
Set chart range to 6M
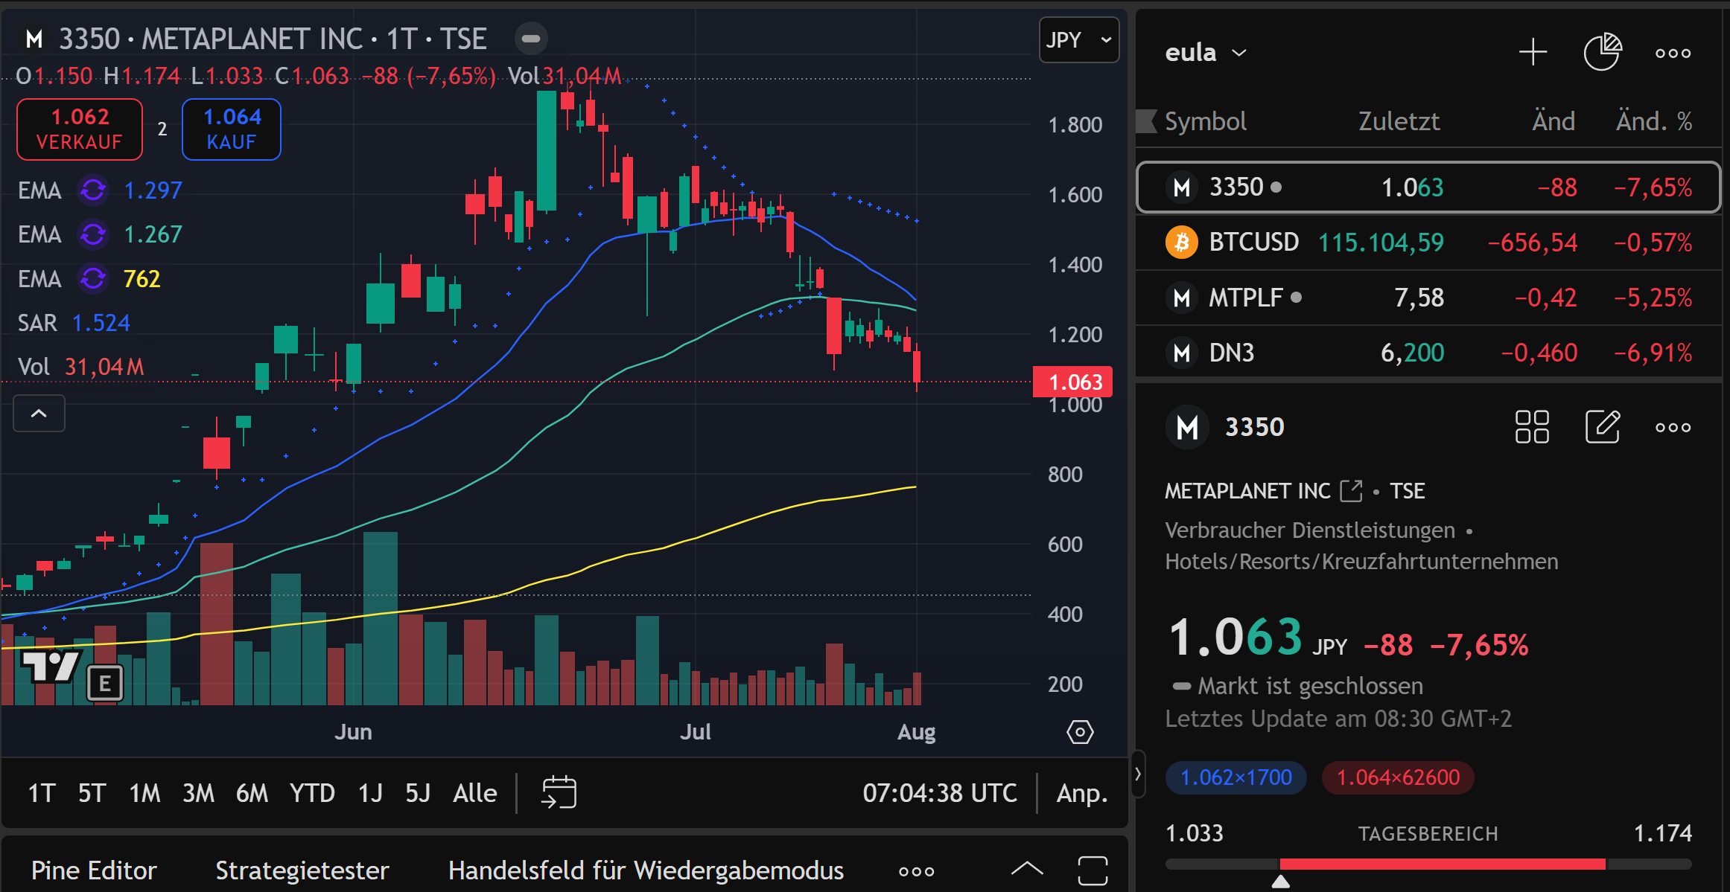pos(252,794)
